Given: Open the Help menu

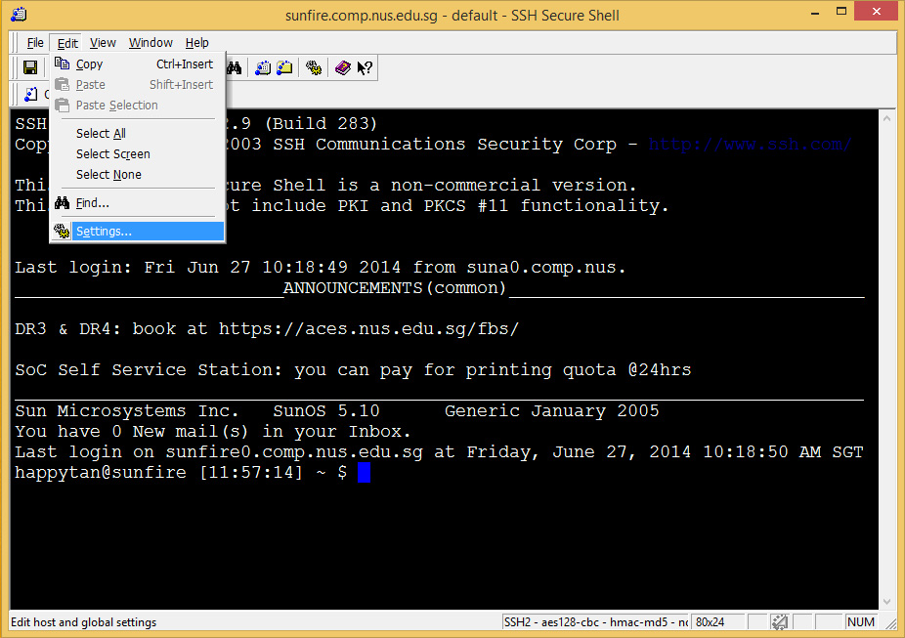Looking at the screenshot, I should click(x=196, y=43).
